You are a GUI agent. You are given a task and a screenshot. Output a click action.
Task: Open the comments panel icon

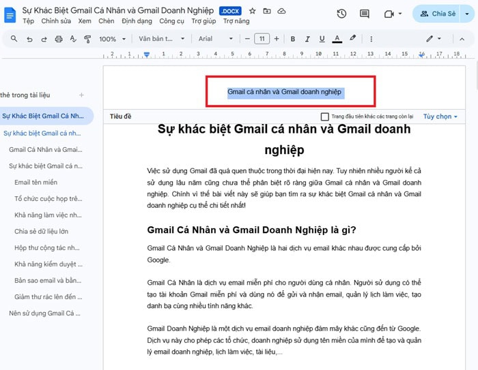click(x=364, y=14)
